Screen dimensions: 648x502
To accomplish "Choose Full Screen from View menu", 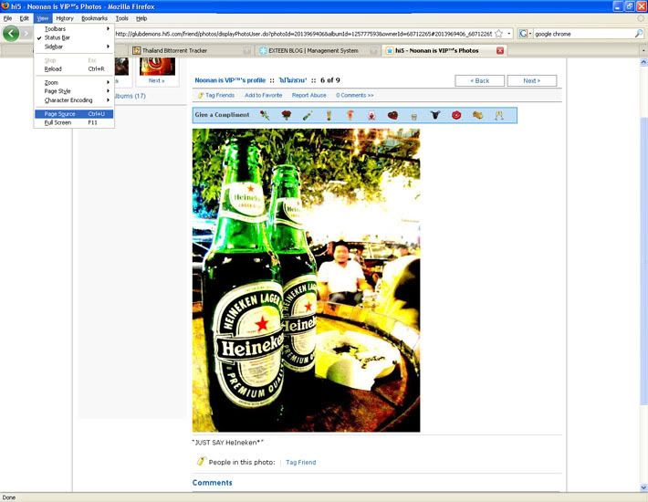I will pos(74,122).
